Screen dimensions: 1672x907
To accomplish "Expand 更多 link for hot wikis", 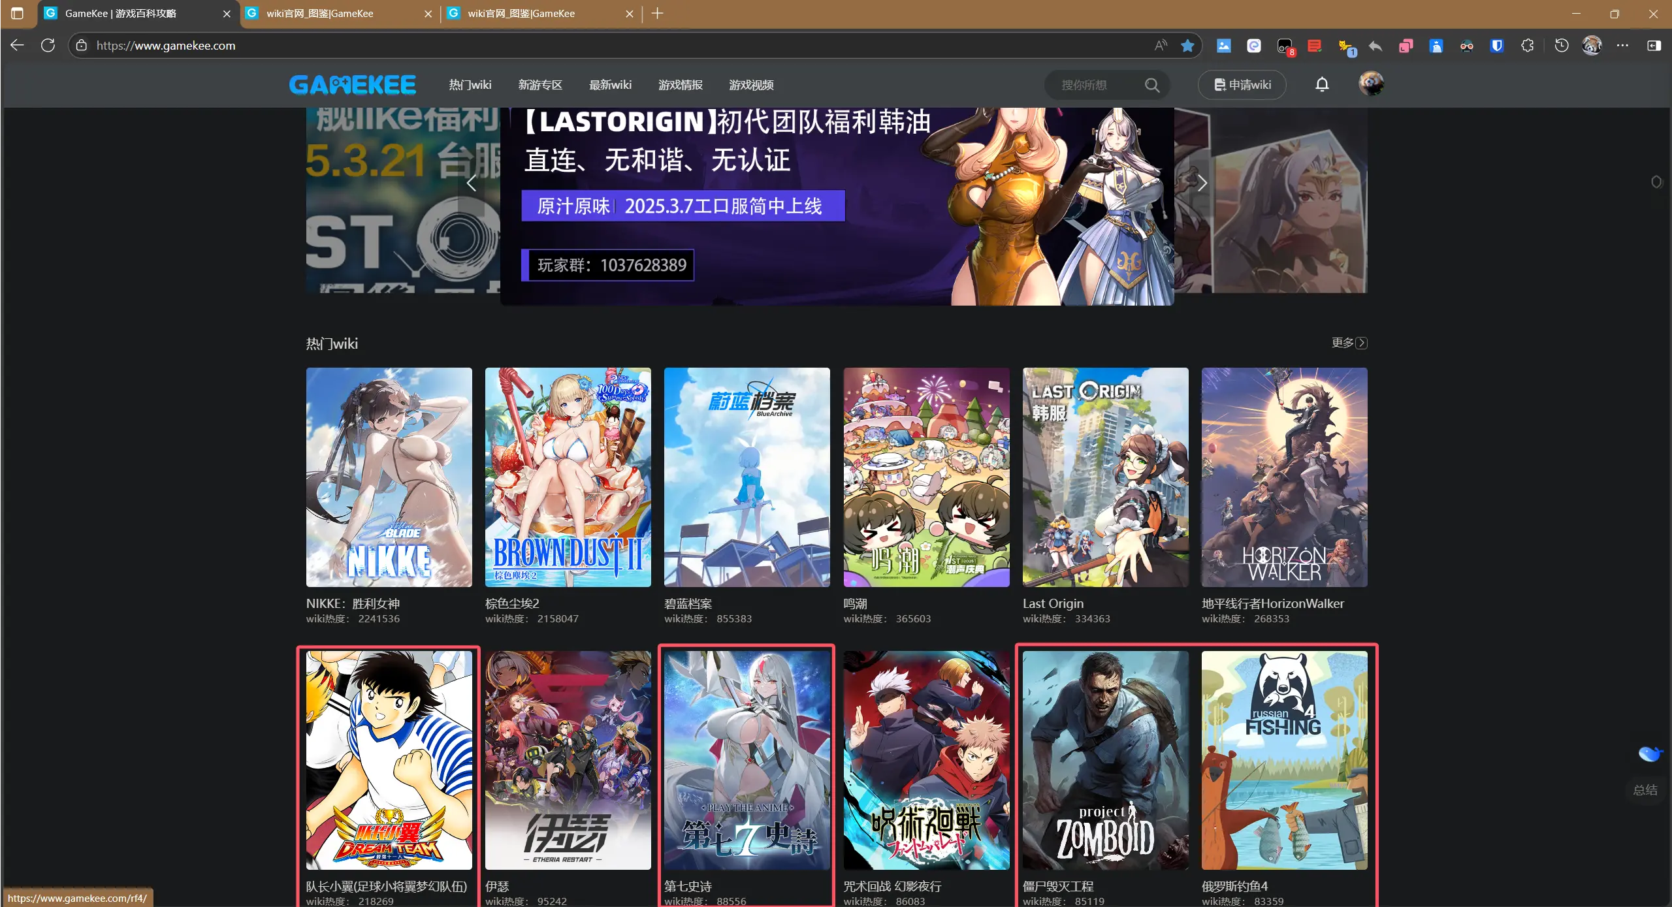I will point(1349,343).
